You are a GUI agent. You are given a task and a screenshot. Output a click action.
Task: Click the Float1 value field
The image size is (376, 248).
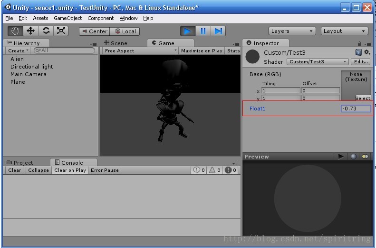coord(356,109)
